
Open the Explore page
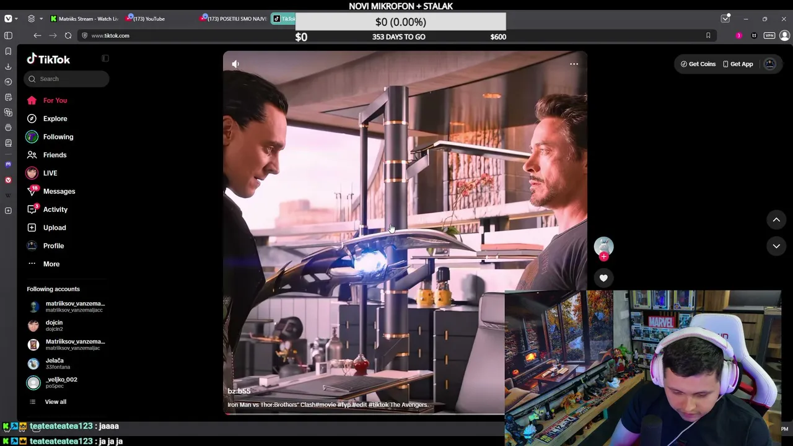tap(55, 118)
